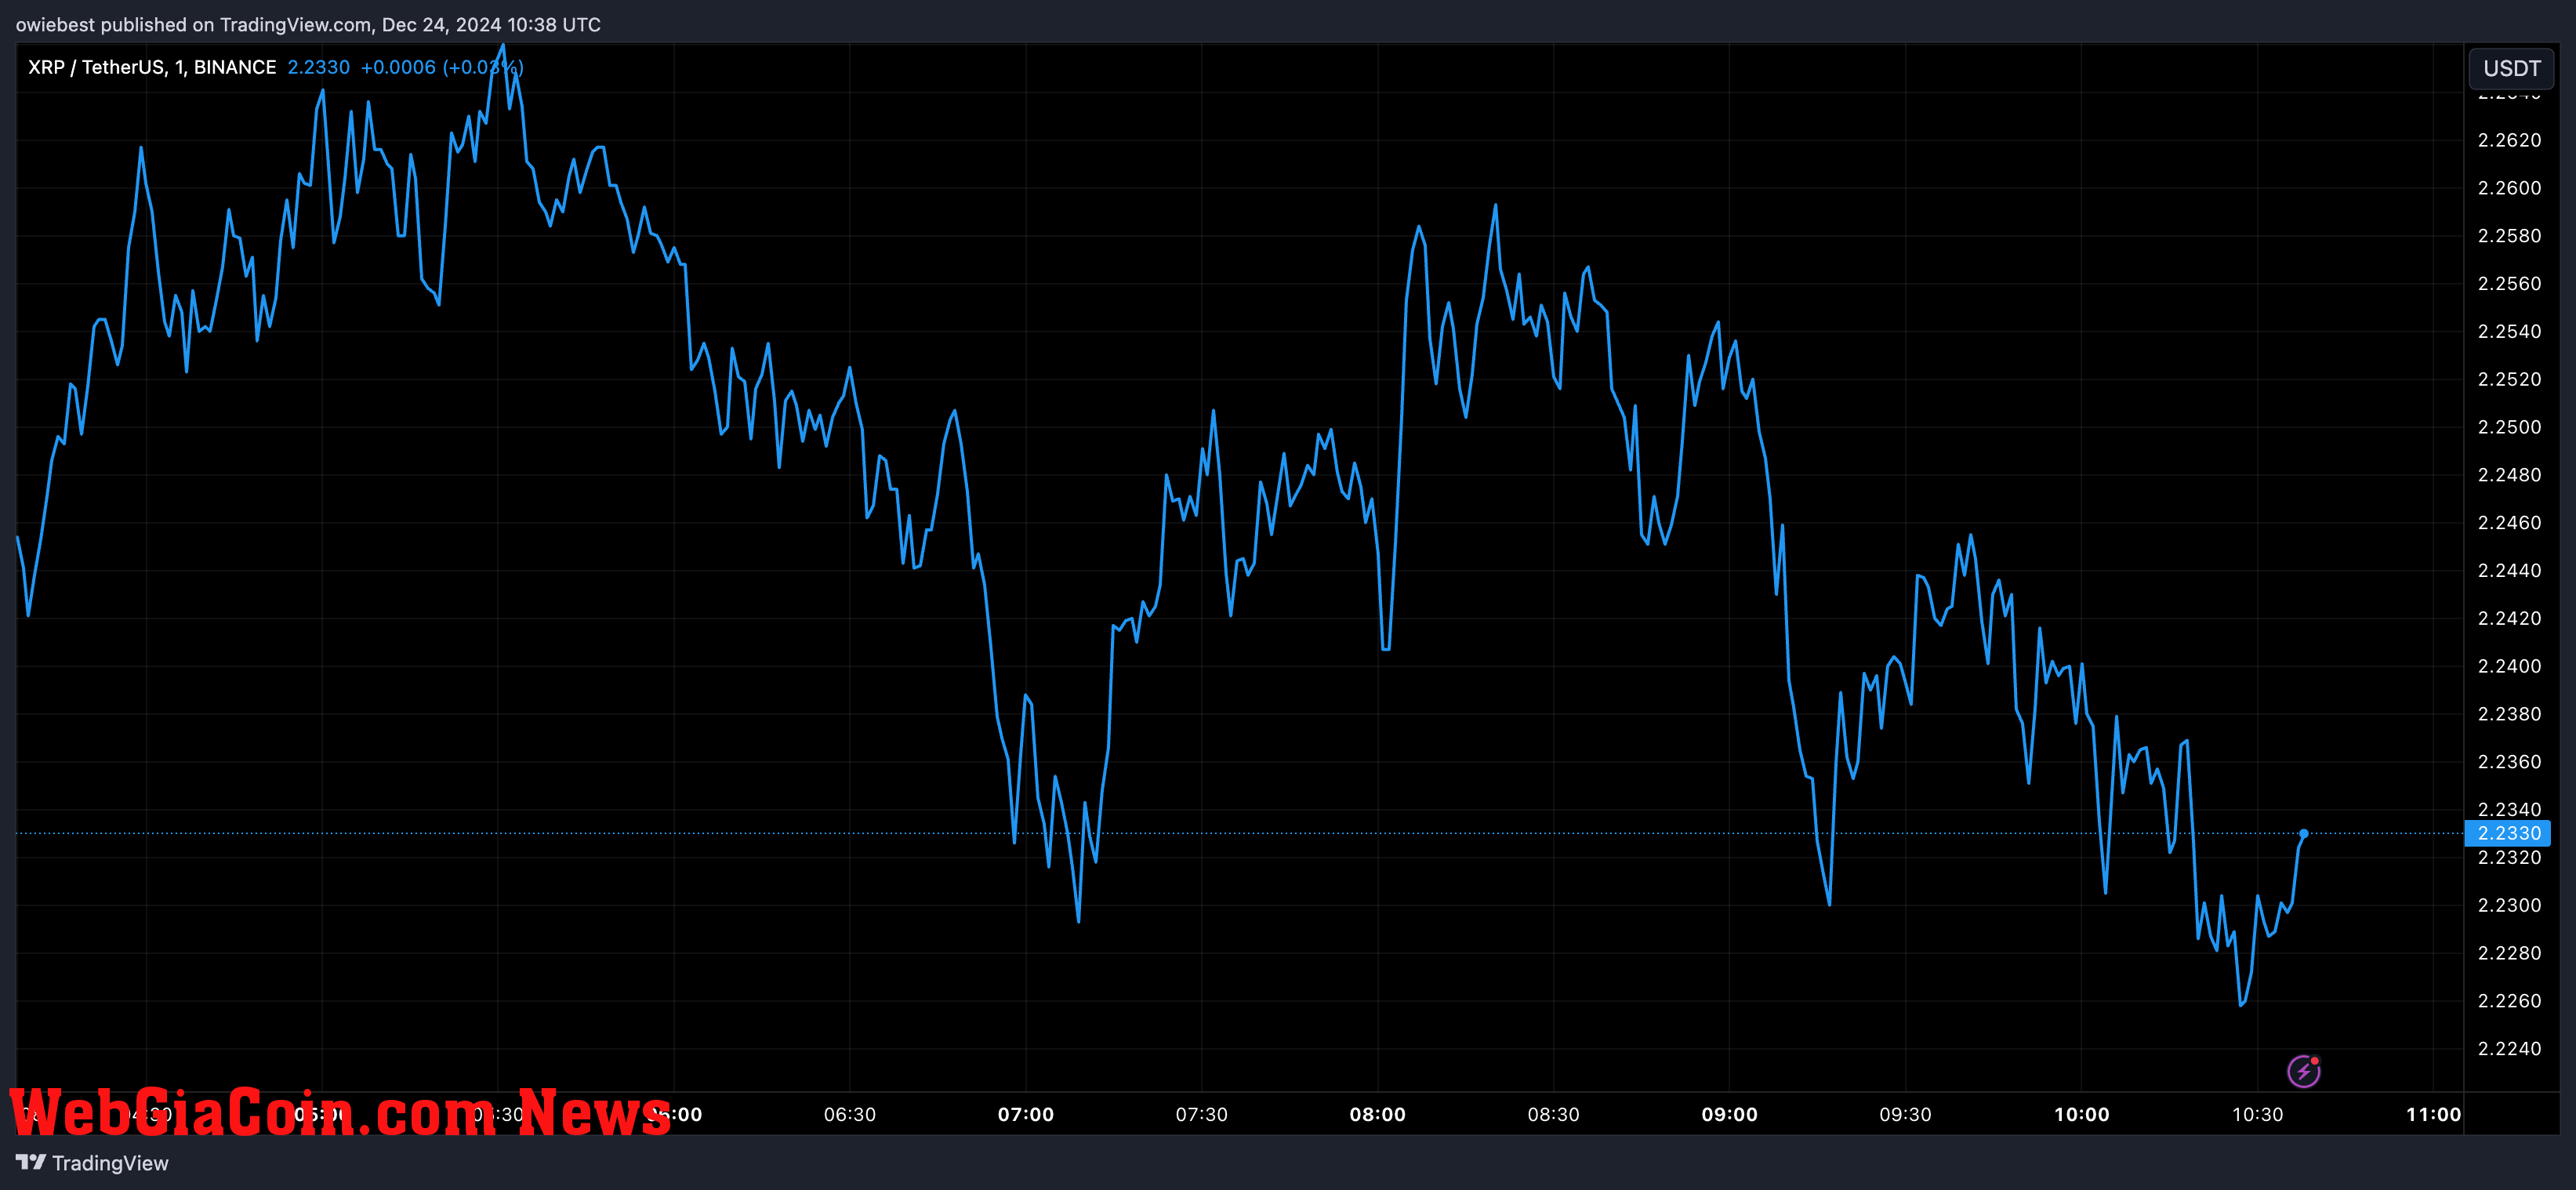Click the end-of-line price dot marker

[2303, 833]
